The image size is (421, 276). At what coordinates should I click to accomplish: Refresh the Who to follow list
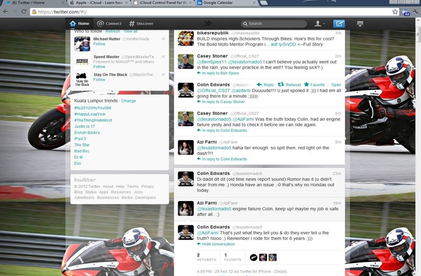113,31
